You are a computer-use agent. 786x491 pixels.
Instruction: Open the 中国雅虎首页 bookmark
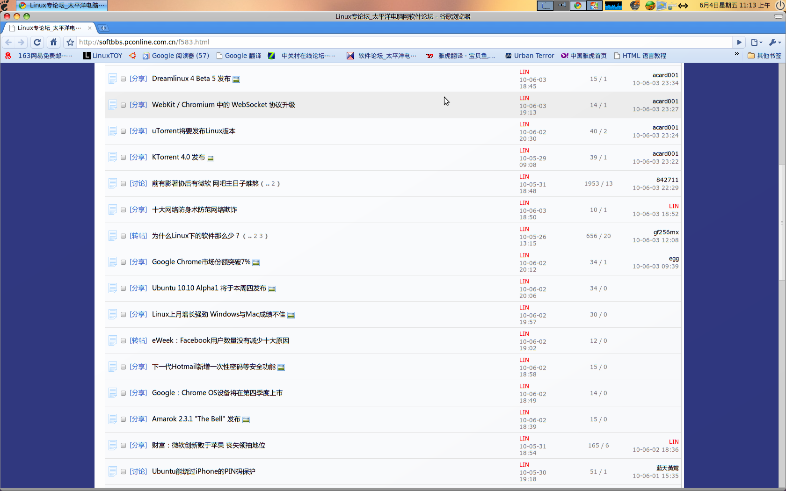(x=584, y=56)
